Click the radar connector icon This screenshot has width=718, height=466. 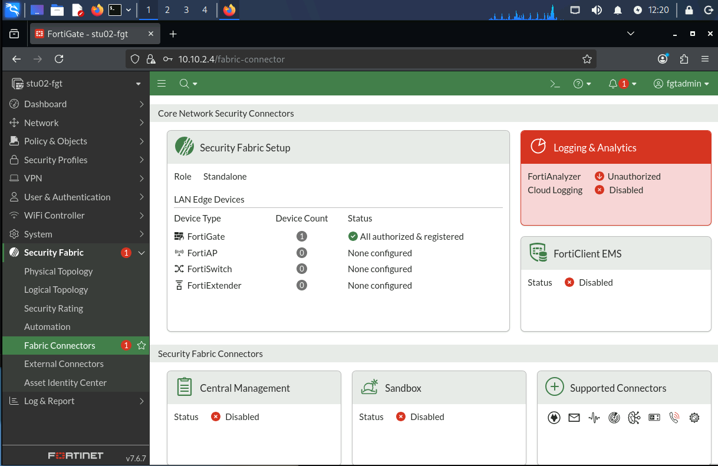pyautogui.click(x=614, y=418)
